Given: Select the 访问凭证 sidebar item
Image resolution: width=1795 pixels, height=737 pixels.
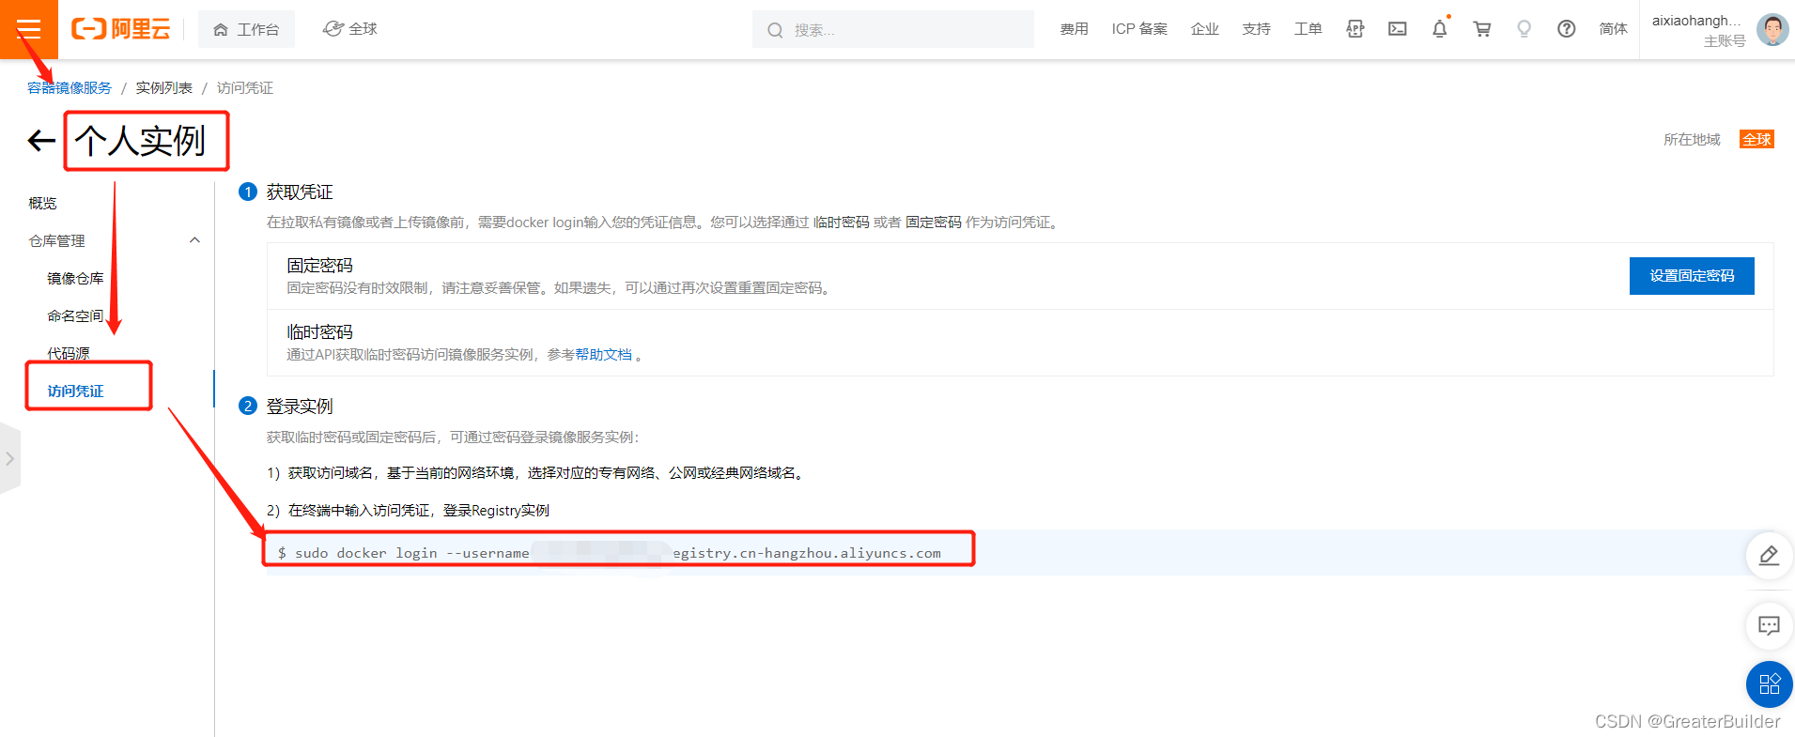Looking at the screenshot, I should pyautogui.click(x=75, y=391).
